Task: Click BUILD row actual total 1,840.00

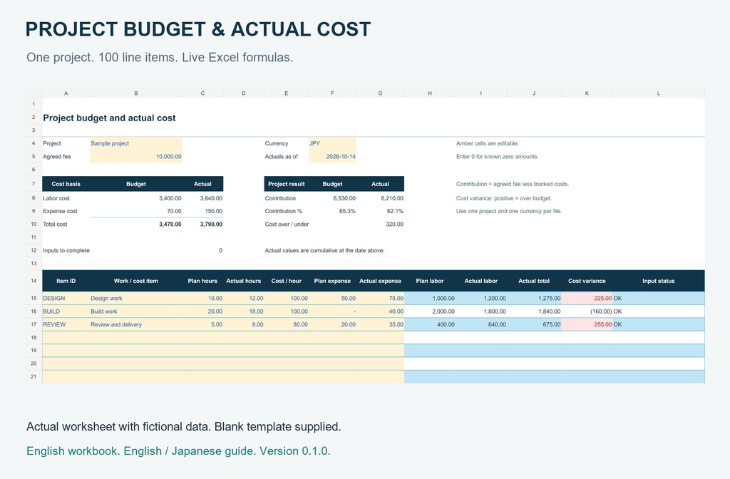Action: (x=534, y=311)
